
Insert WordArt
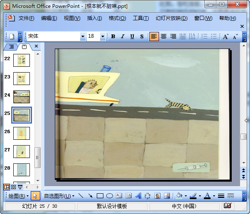(138, 196)
